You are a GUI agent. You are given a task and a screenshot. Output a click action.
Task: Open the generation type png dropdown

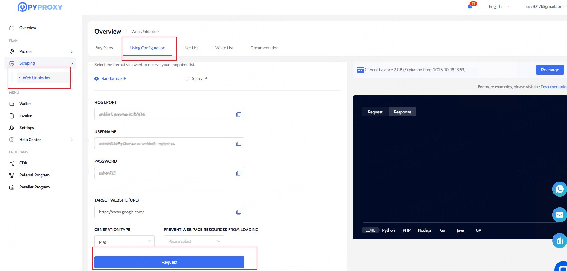point(124,241)
